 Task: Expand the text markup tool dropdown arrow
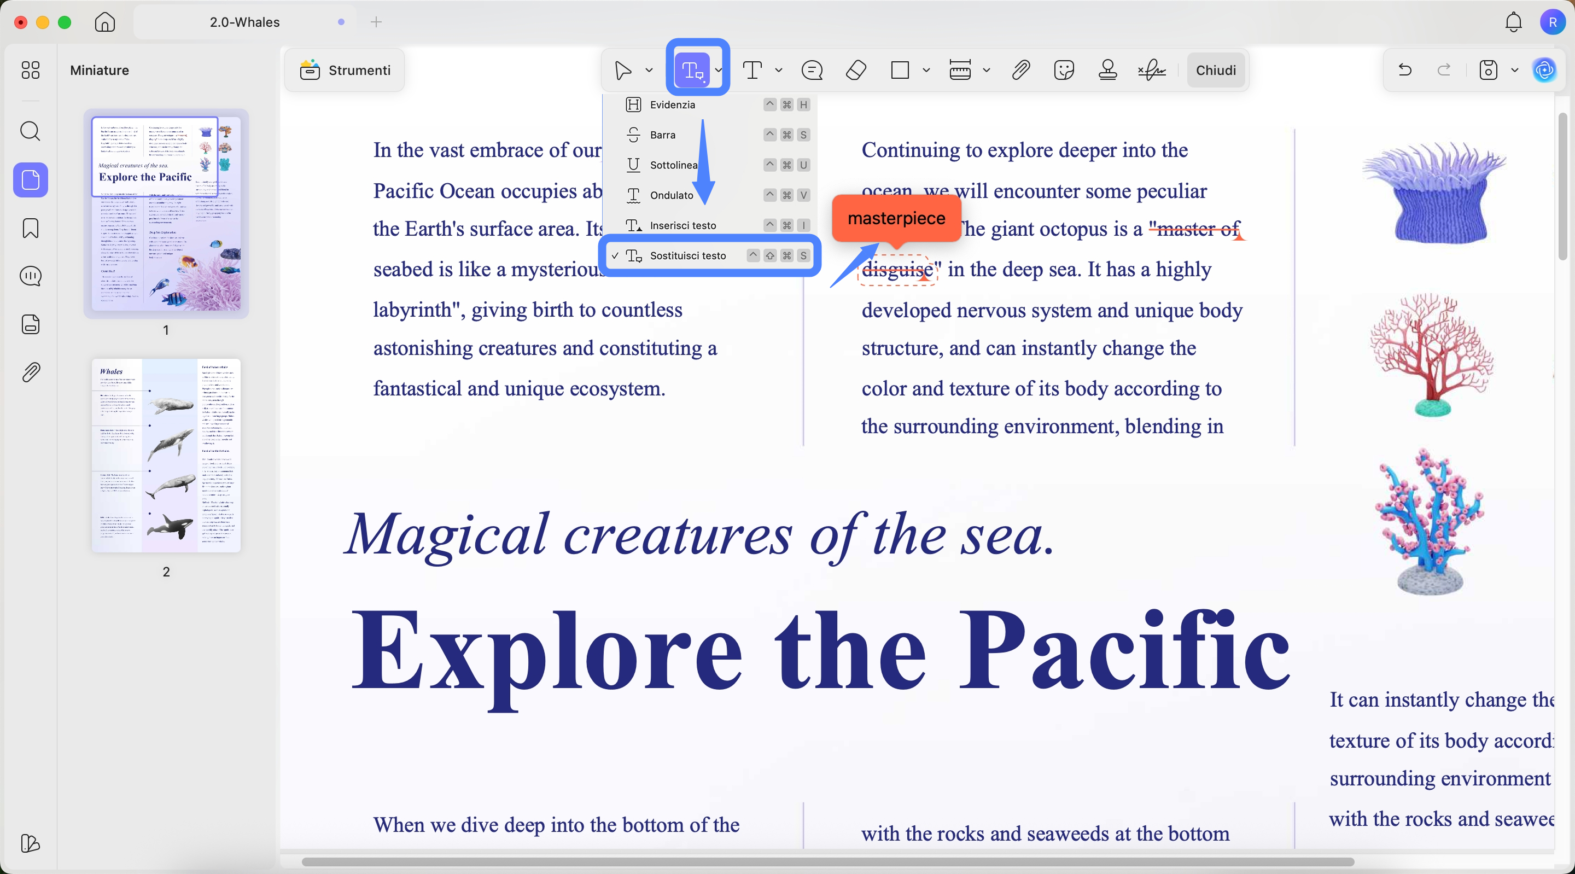click(x=719, y=71)
